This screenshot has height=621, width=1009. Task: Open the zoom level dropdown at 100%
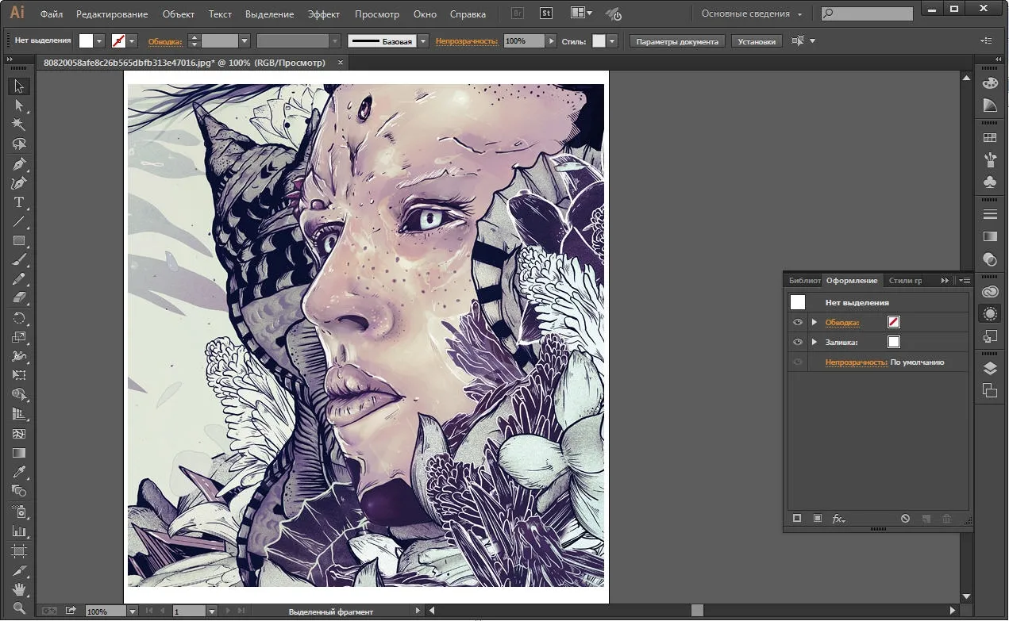coord(133,611)
